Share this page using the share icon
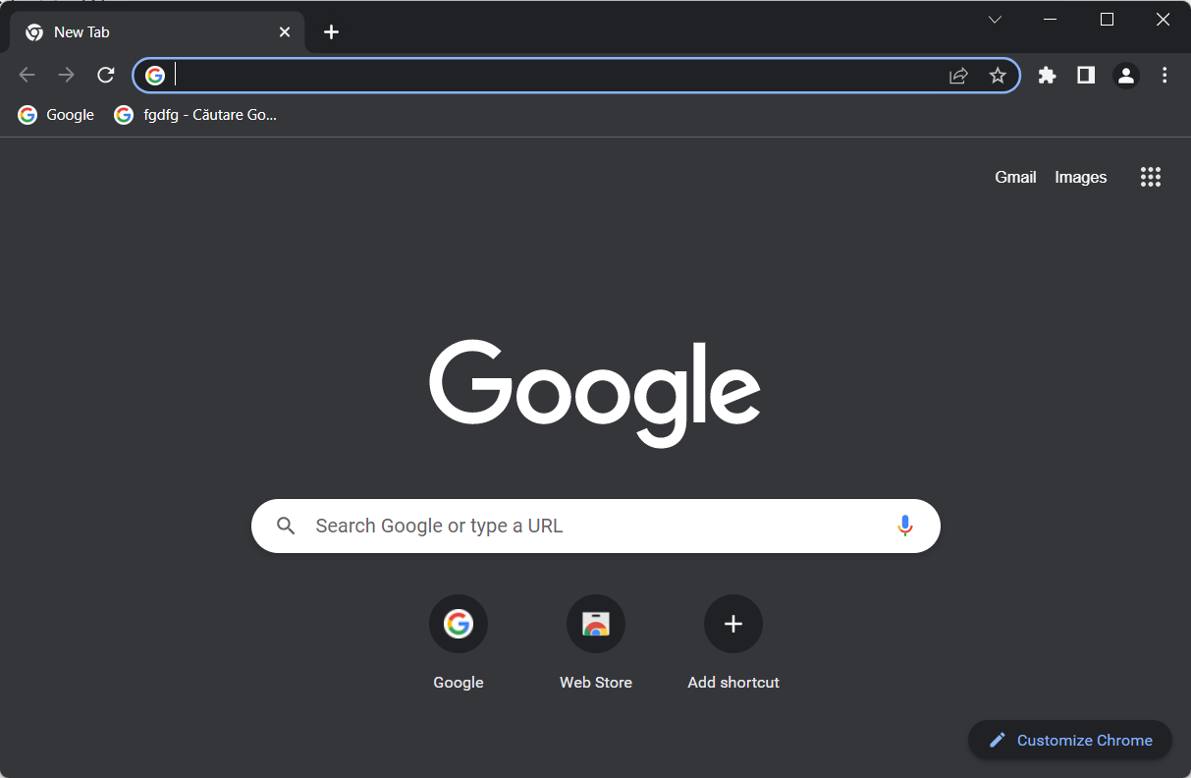 pos(958,76)
